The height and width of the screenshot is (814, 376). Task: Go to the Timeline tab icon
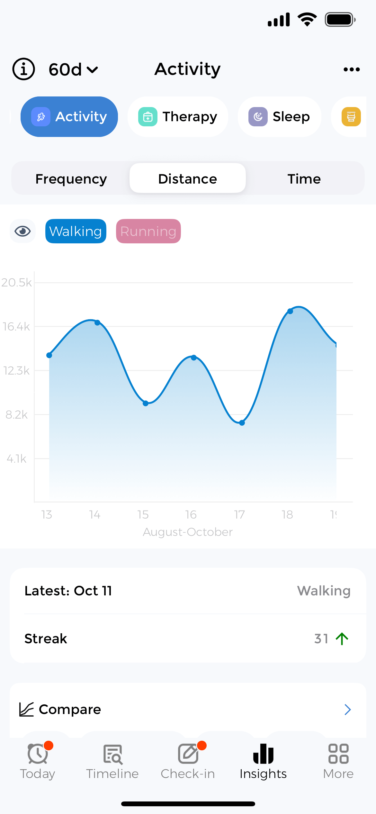click(112, 754)
